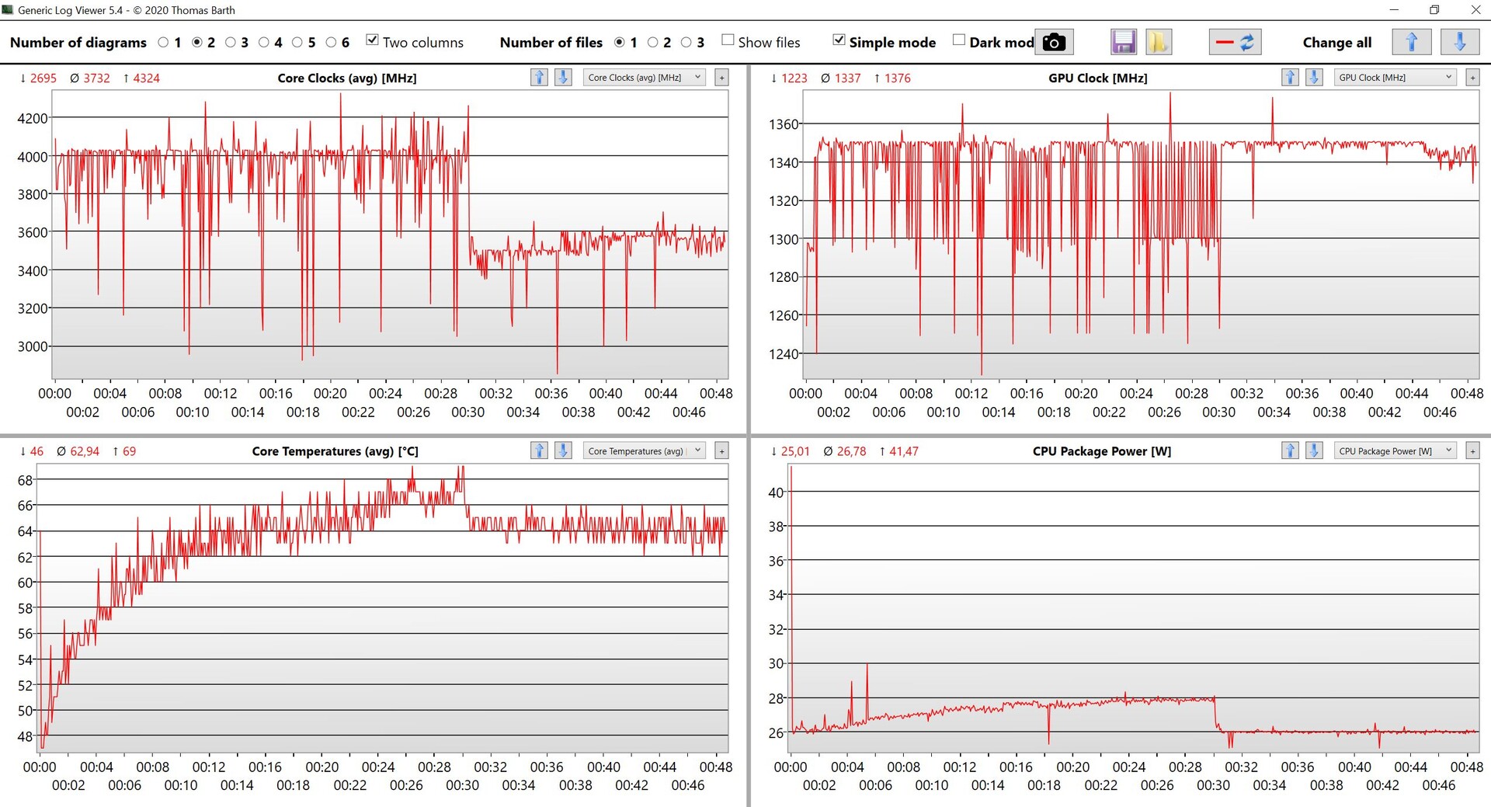Open the CPU Package Power [W] dropdown
Screen dimensions: 1491x807
point(1395,451)
